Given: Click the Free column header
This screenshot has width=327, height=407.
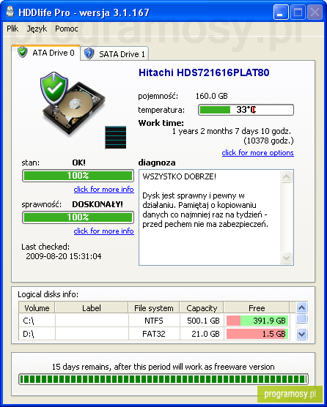Looking at the screenshot, I should coord(257,308).
